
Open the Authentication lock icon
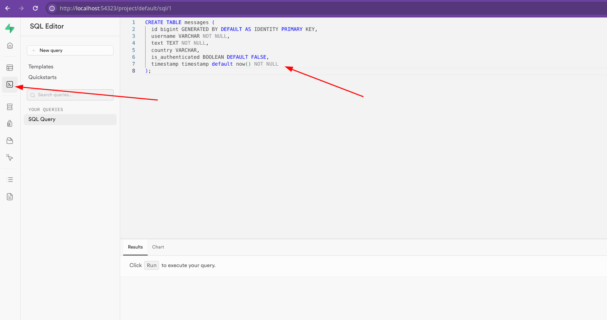[x=10, y=123]
